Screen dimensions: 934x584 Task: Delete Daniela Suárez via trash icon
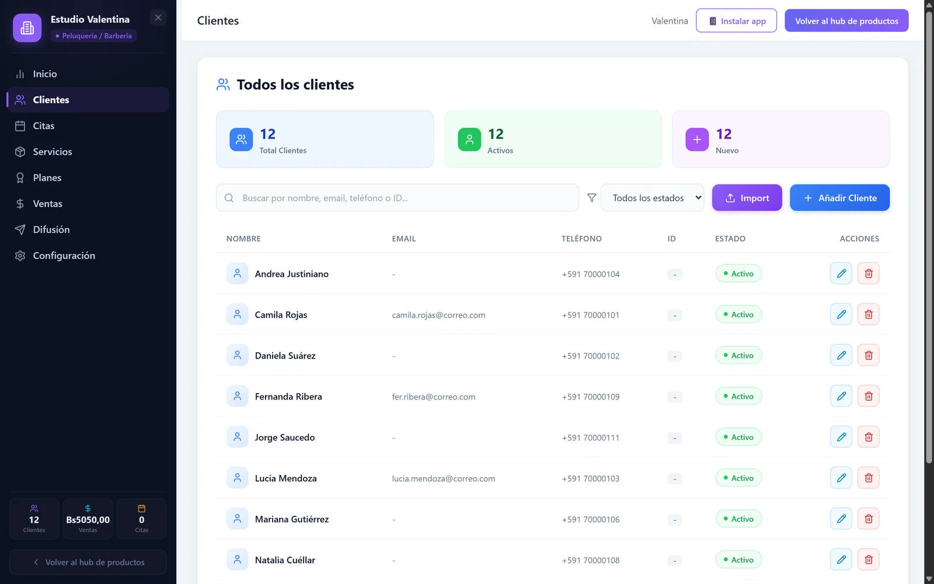(x=869, y=355)
